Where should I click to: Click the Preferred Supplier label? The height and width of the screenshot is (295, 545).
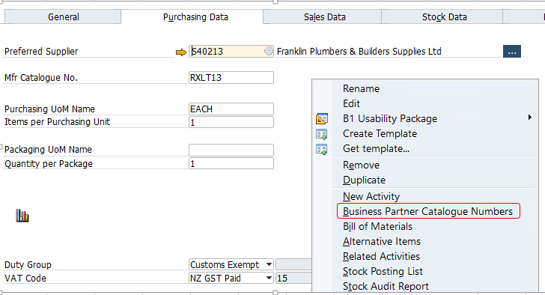point(41,52)
